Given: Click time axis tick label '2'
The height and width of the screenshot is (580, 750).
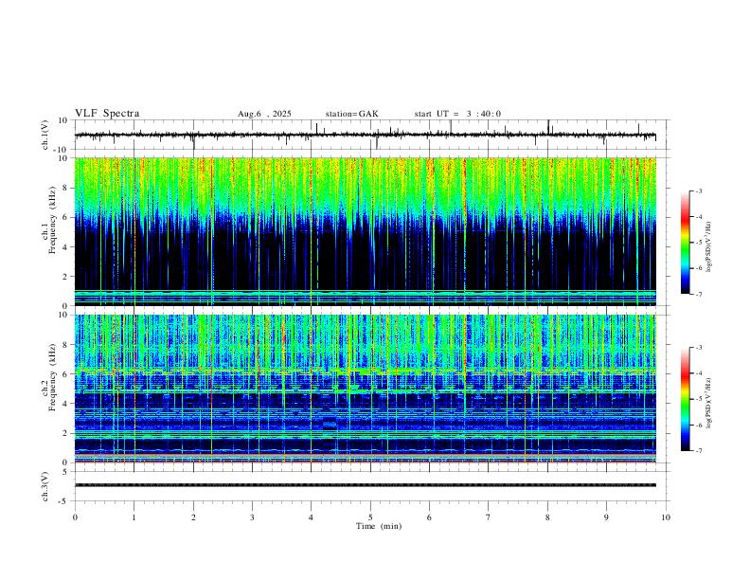Looking at the screenshot, I should tap(193, 517).
